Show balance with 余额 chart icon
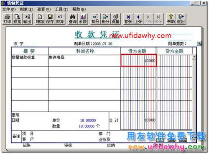This screenshot has width=209, height=154. [x=83, y=19]
